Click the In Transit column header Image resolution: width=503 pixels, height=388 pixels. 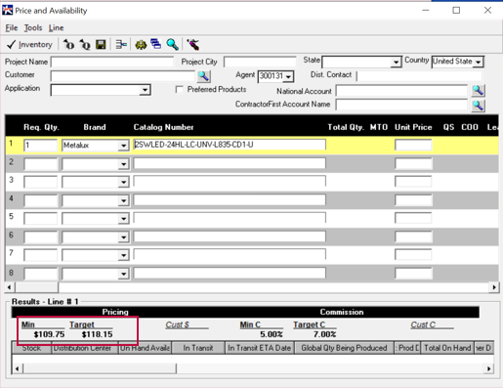pyautogui.click(x=198, y=348)
